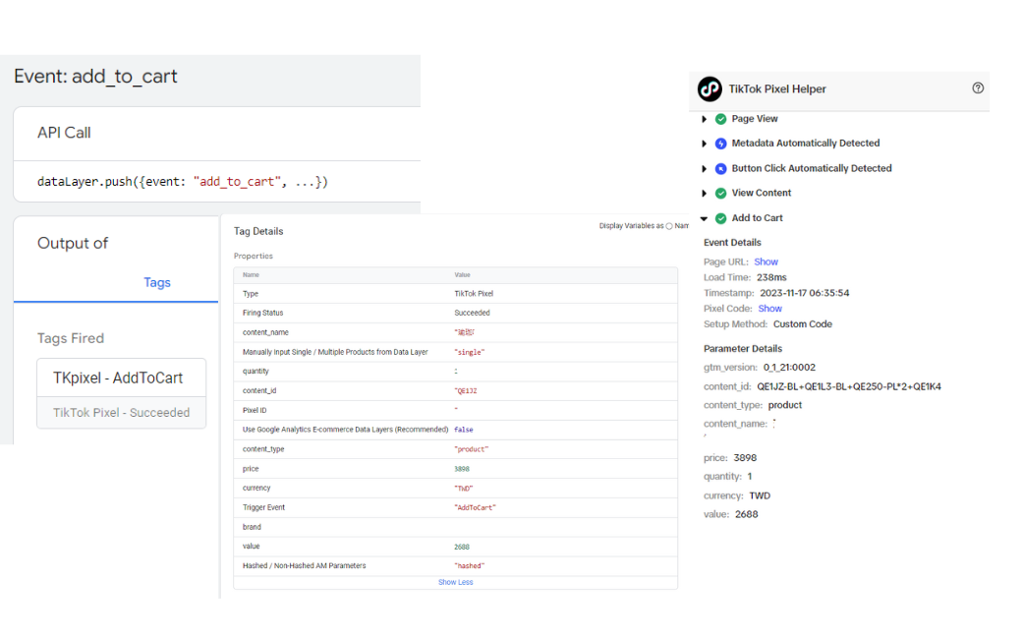Click the API Call heading
This screenshot has width=1022, height=639.
pyautogui.click(x=64, y=133)
